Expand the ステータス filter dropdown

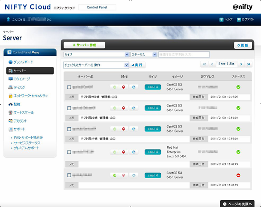[x=144, y=55]
